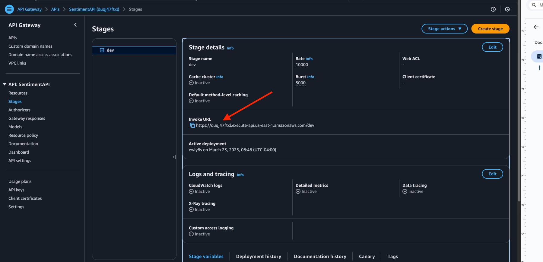Image resolution: width=543 pixels, height=262 pixels.
Task: Switch to the Documentation history tab
Action: pyautogui.click(x=320, y=256)
